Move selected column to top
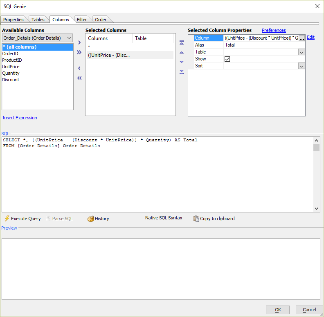The width and height of the screenshot is (324, 317). pyautogui.click(x=182, y=43)
